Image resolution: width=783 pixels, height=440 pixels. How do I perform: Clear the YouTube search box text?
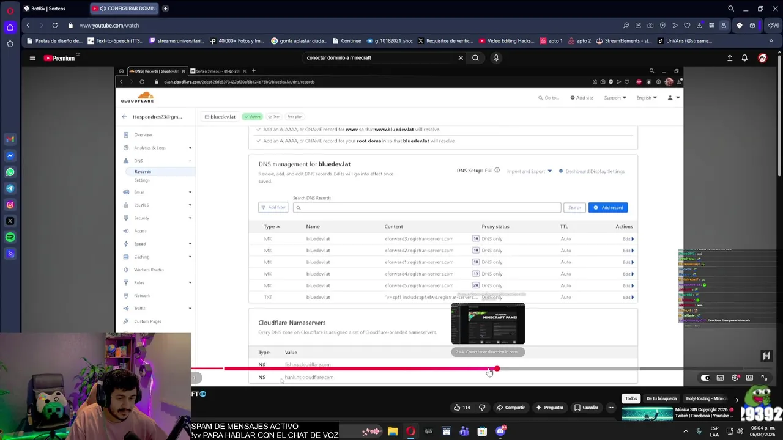(461, 58)
